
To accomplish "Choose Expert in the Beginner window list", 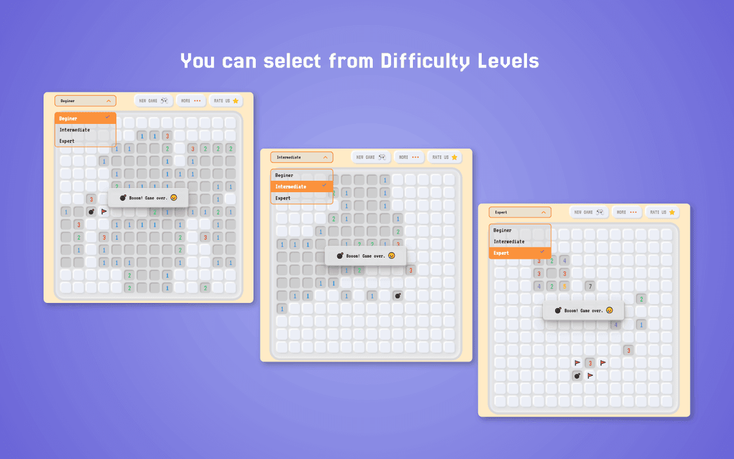I will (x=85, y=141).
